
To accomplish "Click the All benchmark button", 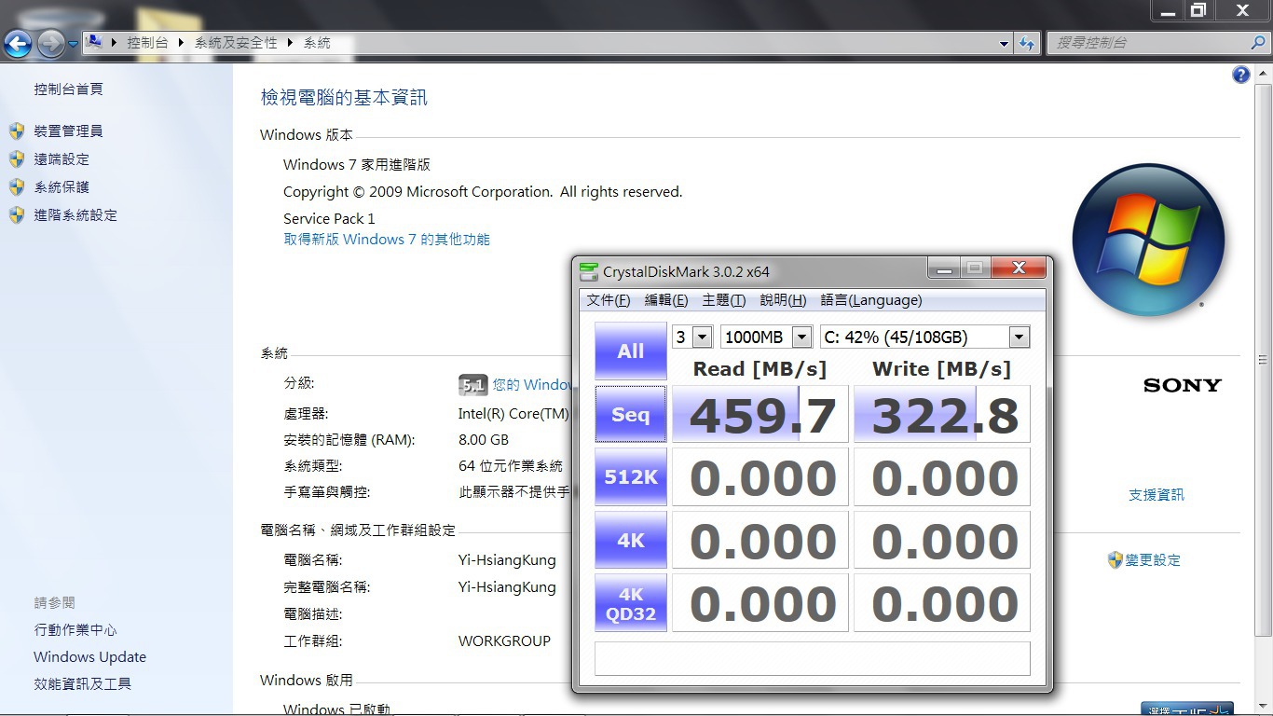I will coord(631,351).
